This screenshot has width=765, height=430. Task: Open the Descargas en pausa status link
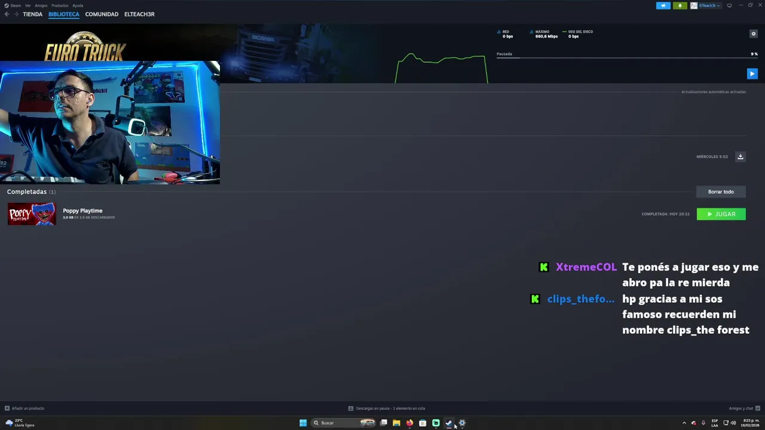coord(387,408)
